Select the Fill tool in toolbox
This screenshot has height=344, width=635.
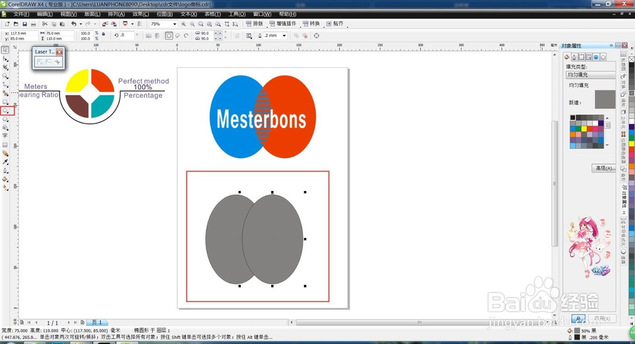pyautogui.click(x=5, y=179)
